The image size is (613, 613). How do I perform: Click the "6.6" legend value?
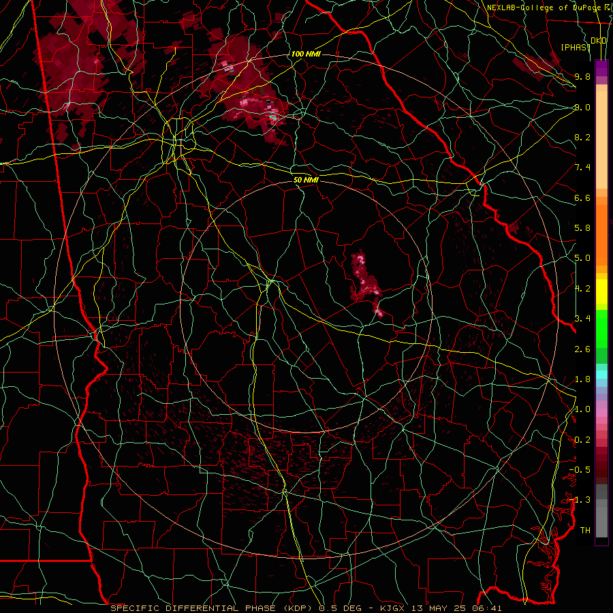click(582, 198)
